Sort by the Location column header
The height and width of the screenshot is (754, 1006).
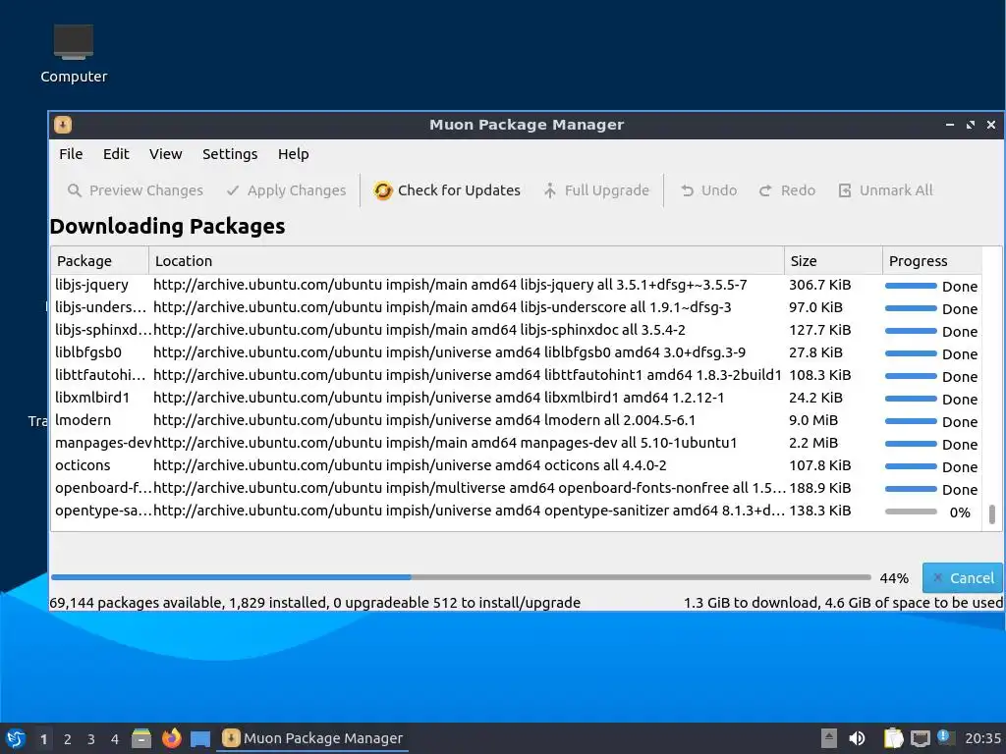(467, 261)
